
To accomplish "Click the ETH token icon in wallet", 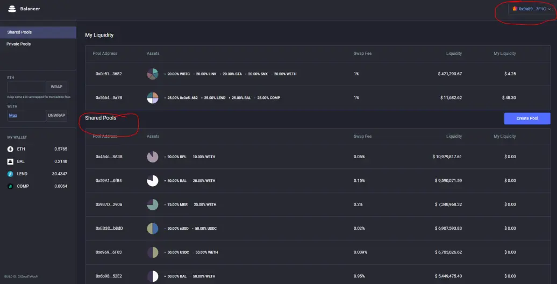I will (10, 150).
